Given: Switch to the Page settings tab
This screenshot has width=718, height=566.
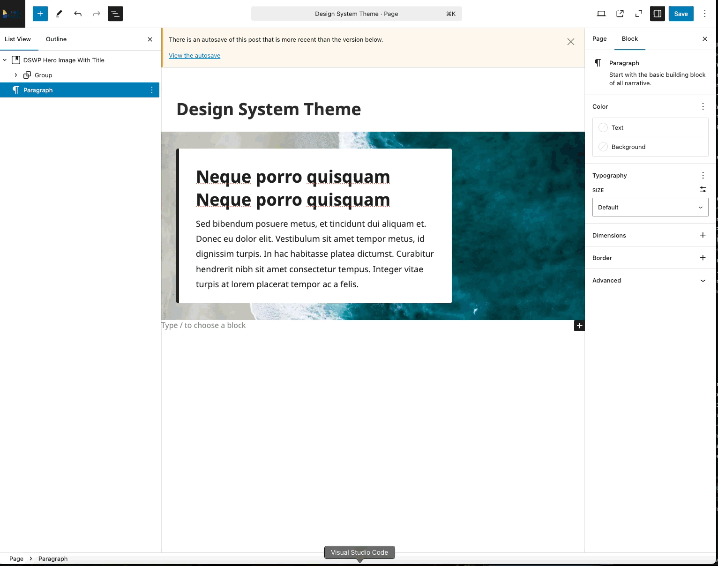Looking at the screenshot, I should click(599, 38).
